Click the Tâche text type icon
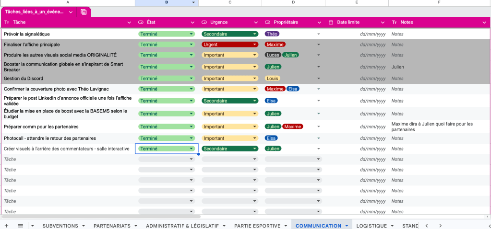 click(x=6, y=23)
